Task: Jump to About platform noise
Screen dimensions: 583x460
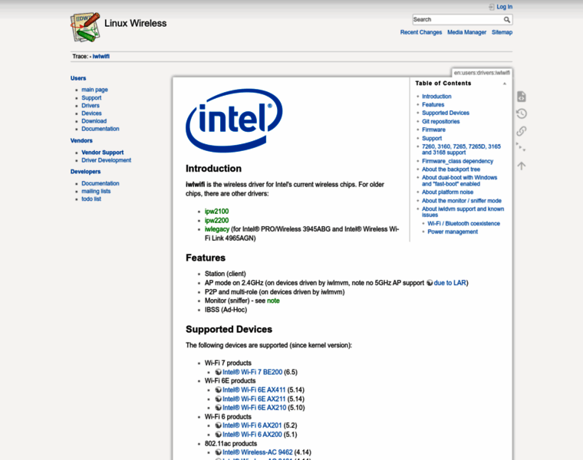Action: point(447,192)
